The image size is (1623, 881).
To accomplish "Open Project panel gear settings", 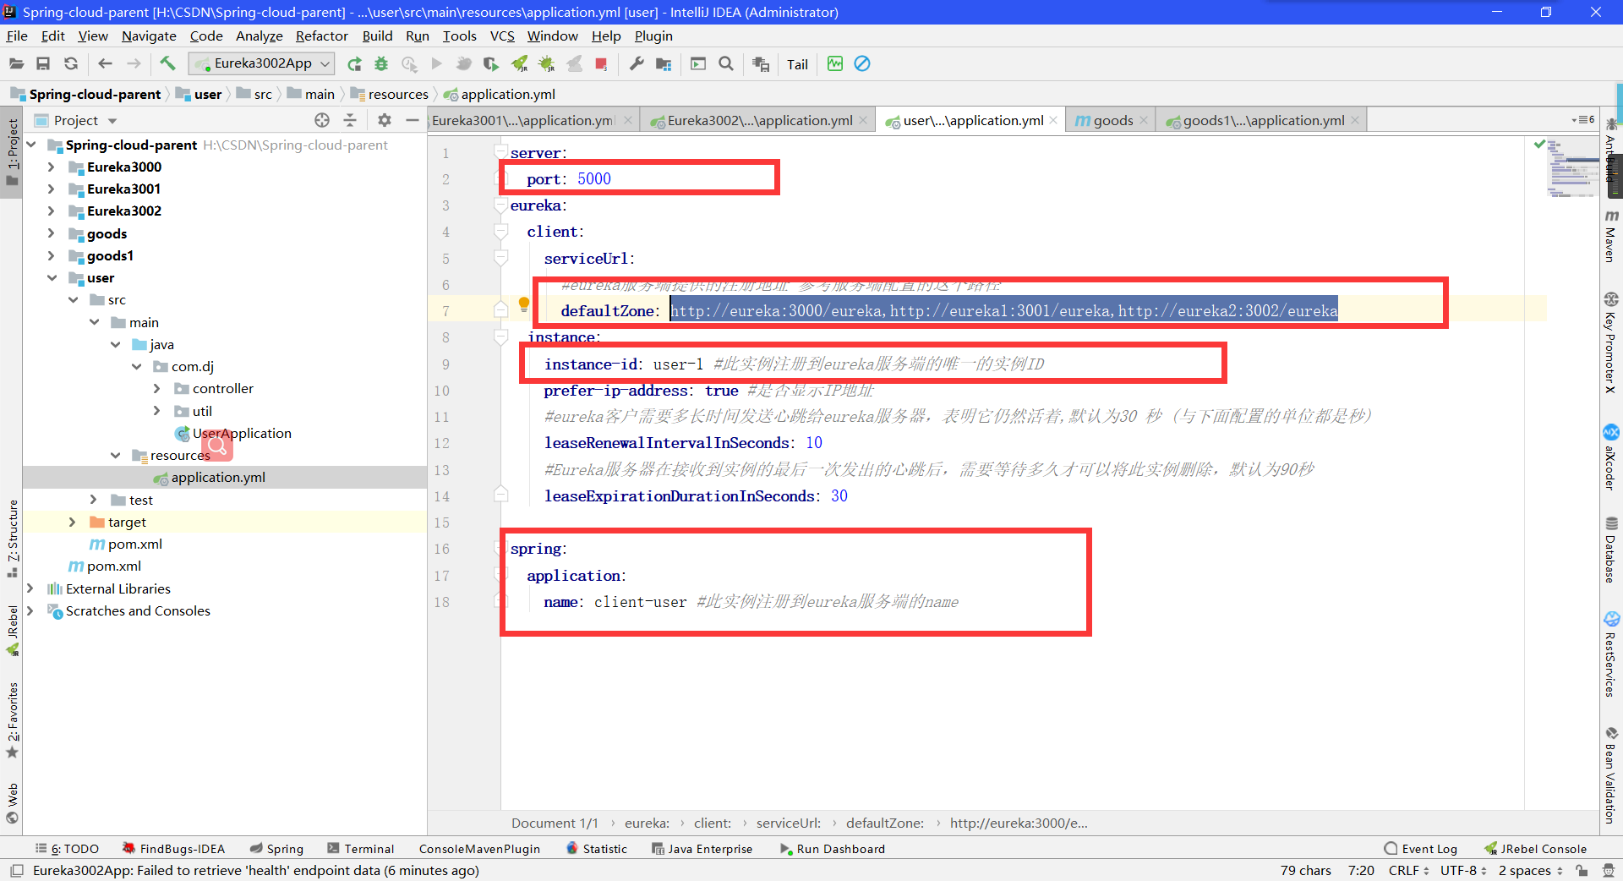I will click(x=385, y=120).
